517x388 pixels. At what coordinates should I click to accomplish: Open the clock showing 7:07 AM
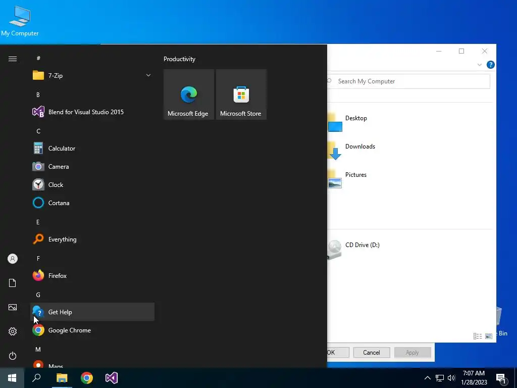(x=474, y=378)
